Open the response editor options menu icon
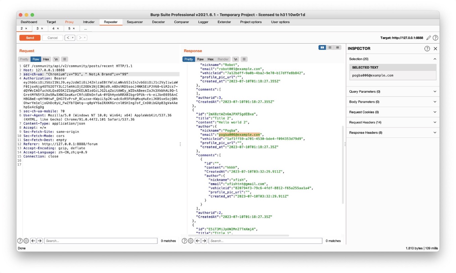The height and width of the screenshot is (273, 456). [244, 59]
